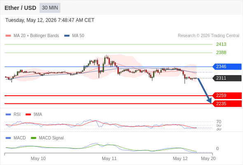This screenshot has width=243, height=165.
Task: Click the May 12 date axis label
Action: (180, 158)
